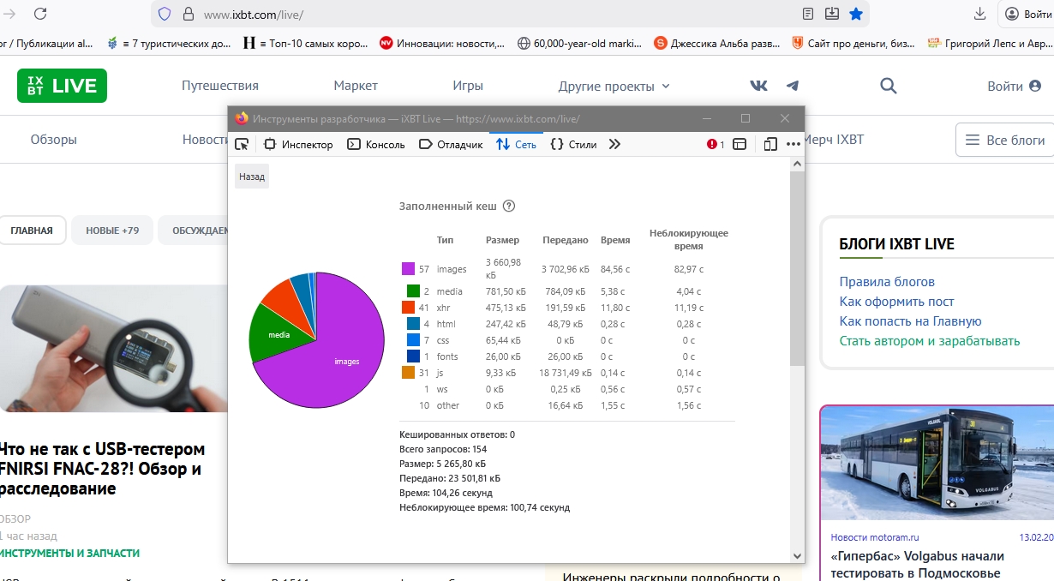
Task: Open the Консоль devtools tab
Action: [x=376, y=144]
